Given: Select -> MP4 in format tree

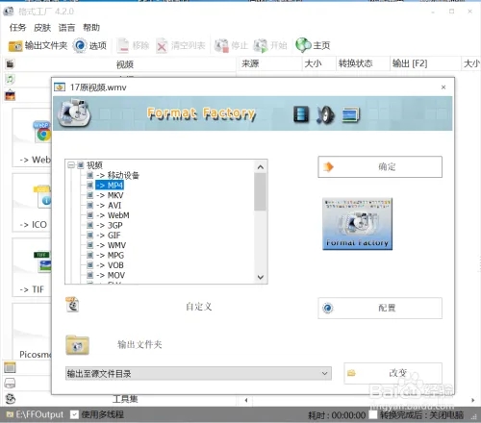Looking at the screenshot, I should pyautogui.click(x=110, y=186).
